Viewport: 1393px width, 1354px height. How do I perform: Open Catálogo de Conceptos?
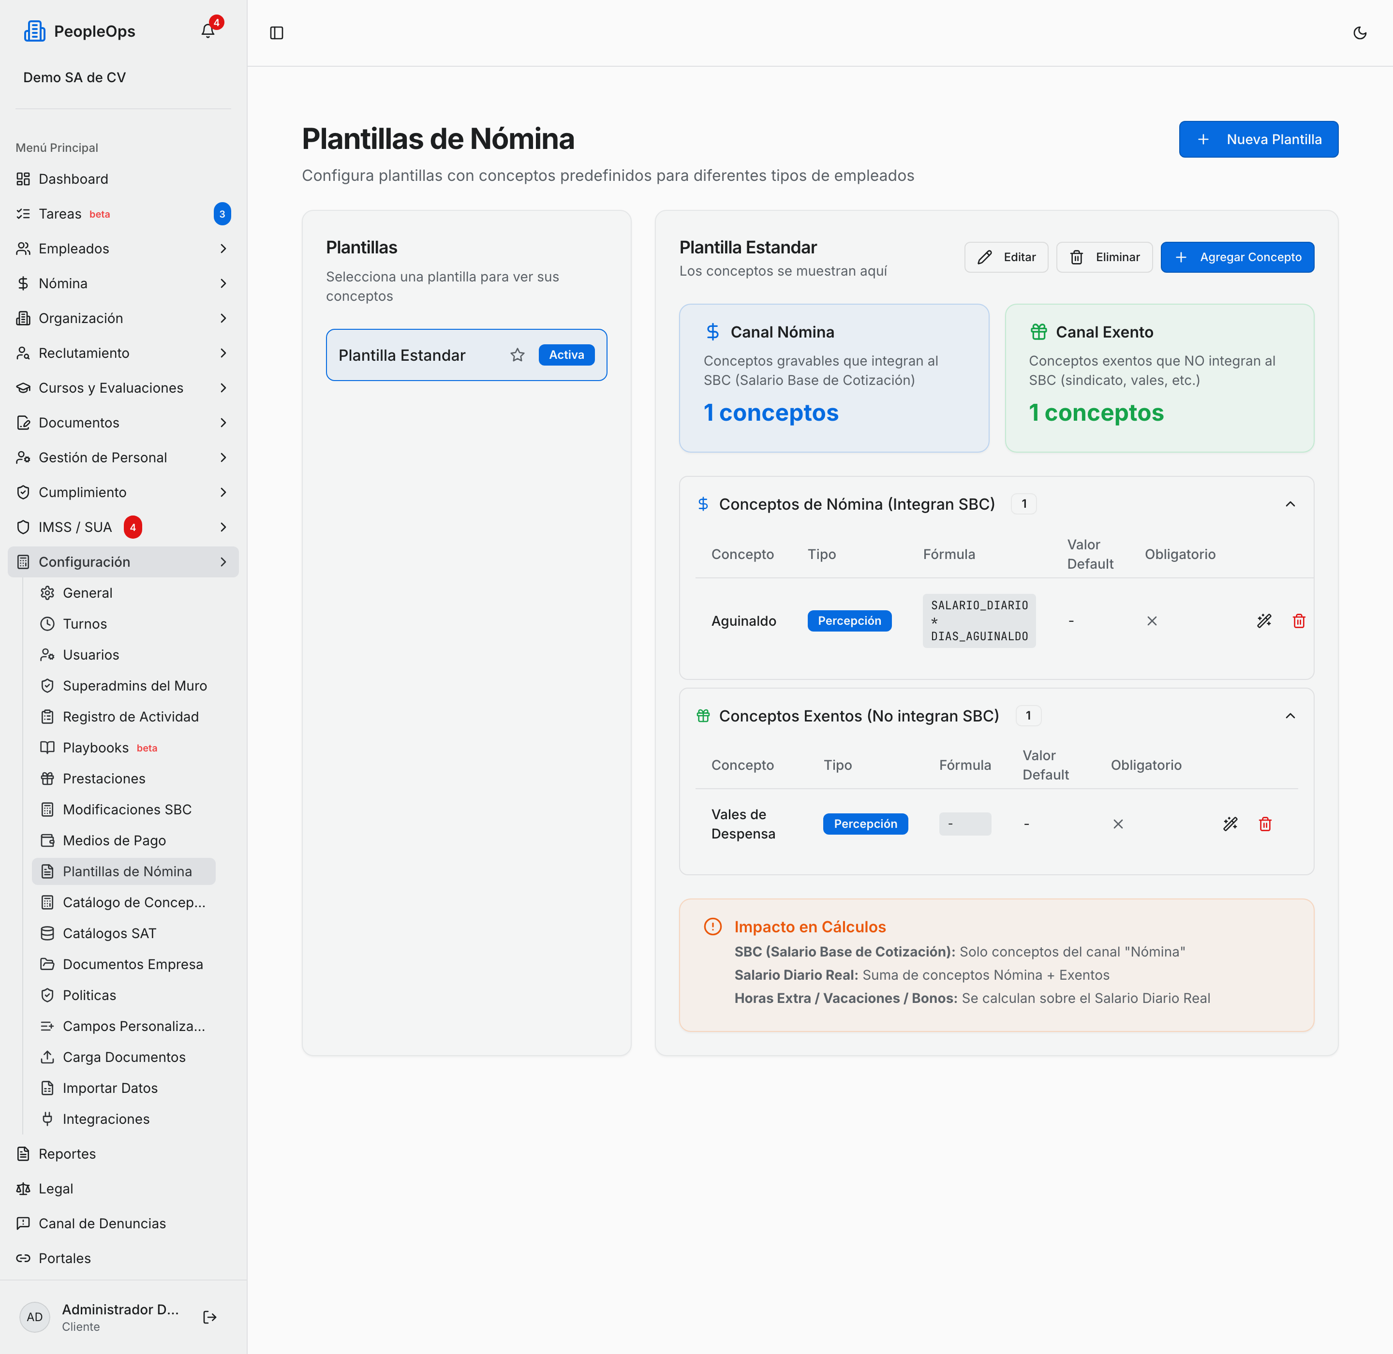[124, 902]
